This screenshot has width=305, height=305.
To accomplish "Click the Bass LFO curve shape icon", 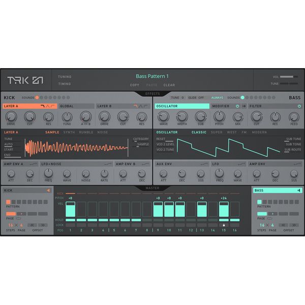I will (x=241, y=164).
